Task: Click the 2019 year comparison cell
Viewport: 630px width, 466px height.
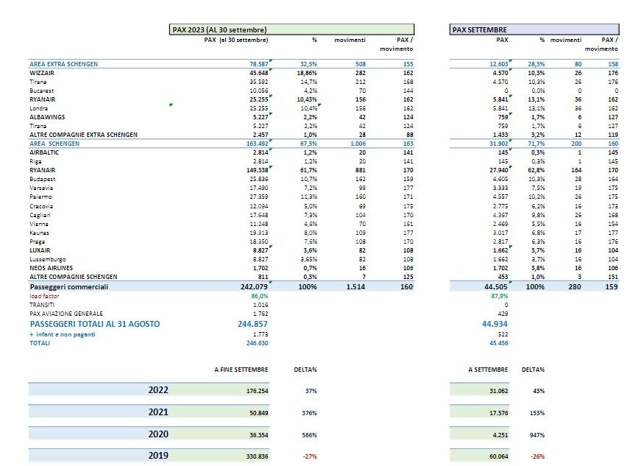Action: [x=160, y=456]
